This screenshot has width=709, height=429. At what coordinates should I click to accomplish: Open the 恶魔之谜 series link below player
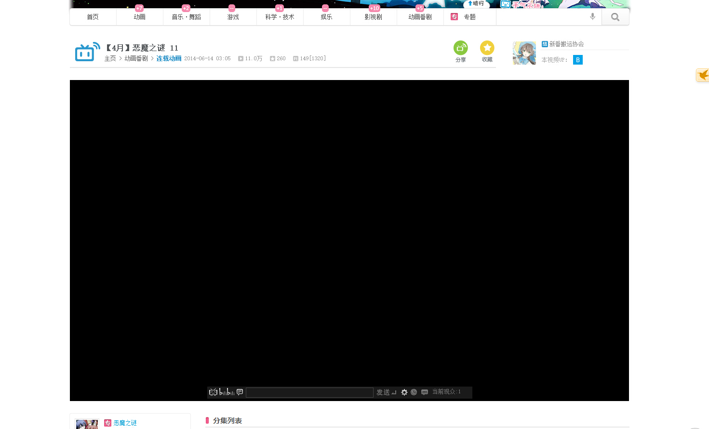pyautogui.click(x=125, y=423)
